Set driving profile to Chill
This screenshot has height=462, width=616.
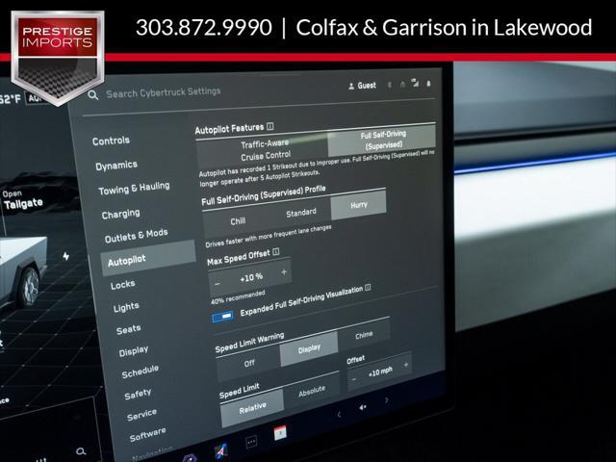[x=239, y=221]
